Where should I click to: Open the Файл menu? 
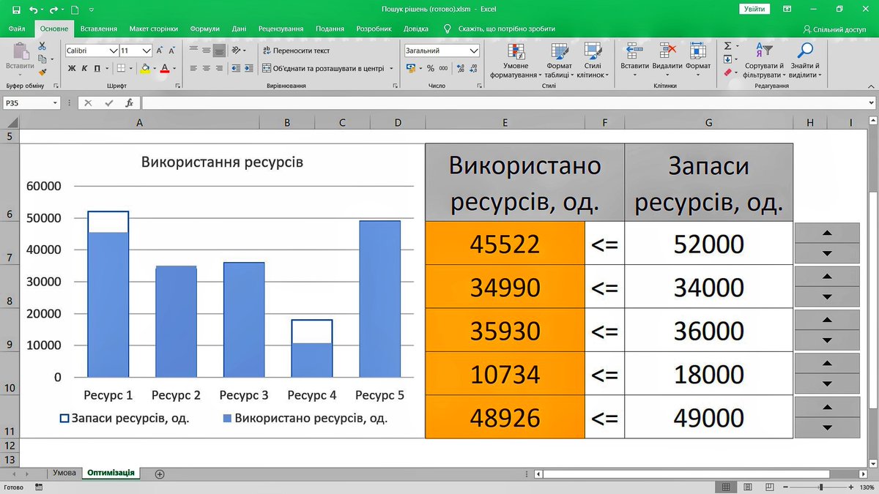17,29
